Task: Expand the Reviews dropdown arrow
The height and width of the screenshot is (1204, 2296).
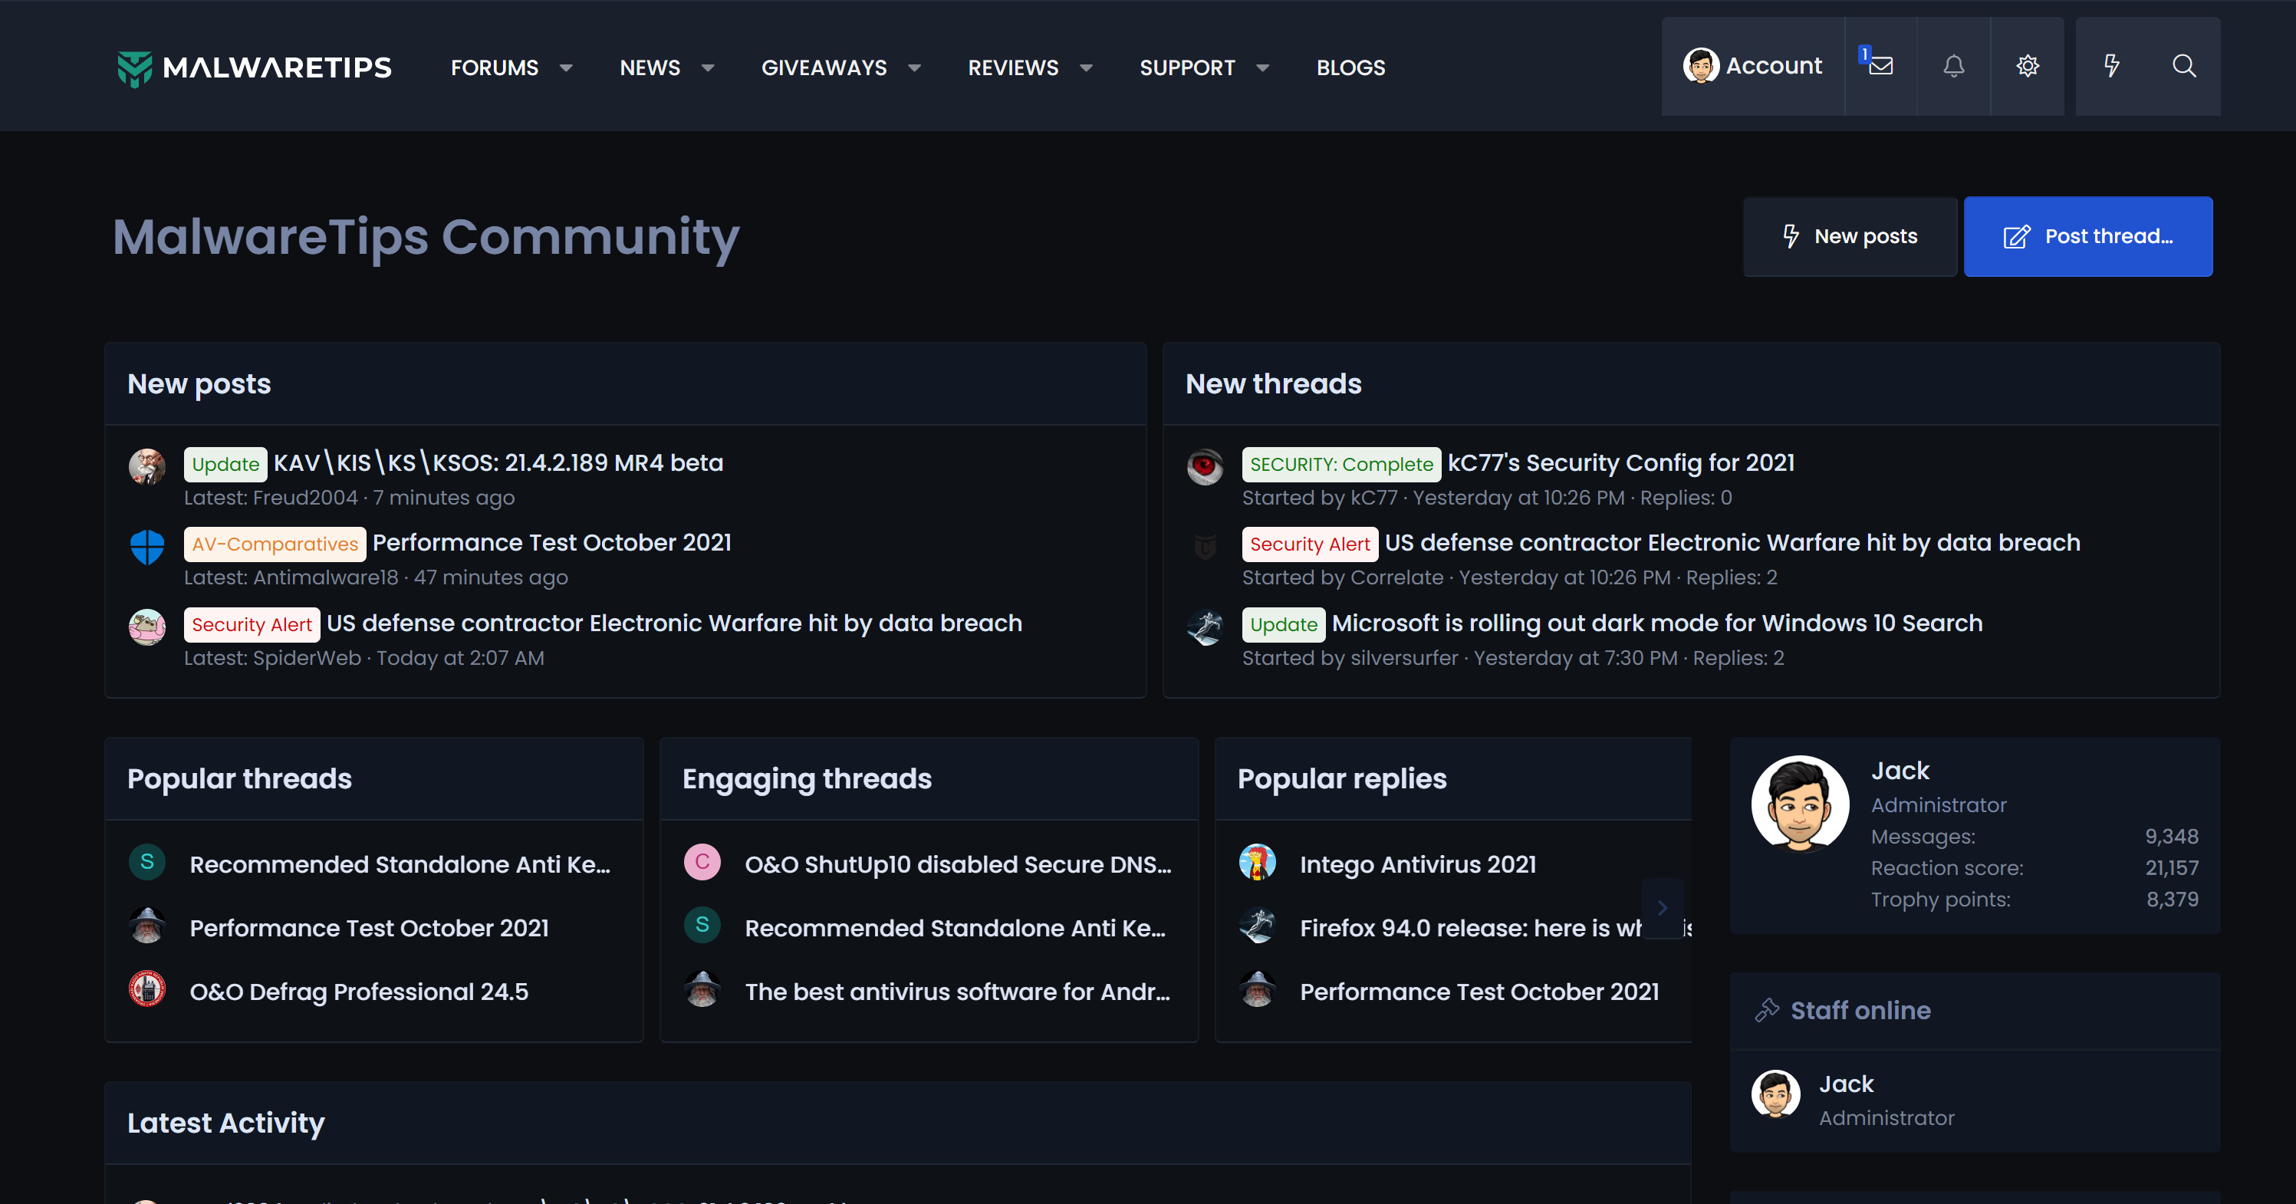Action: [x=1086, y=67]
